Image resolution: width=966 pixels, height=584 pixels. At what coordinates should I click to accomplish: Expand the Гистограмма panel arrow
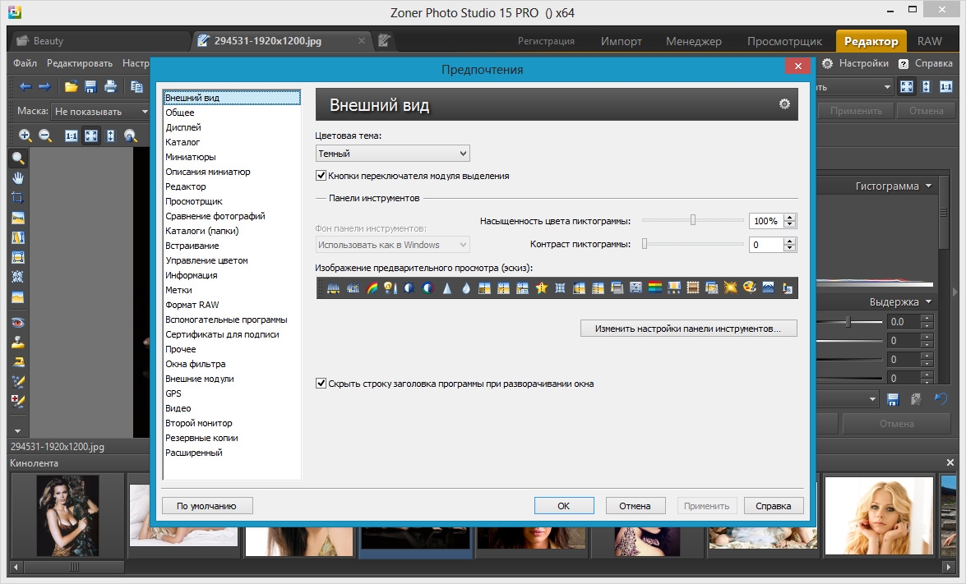pos(928,186)
